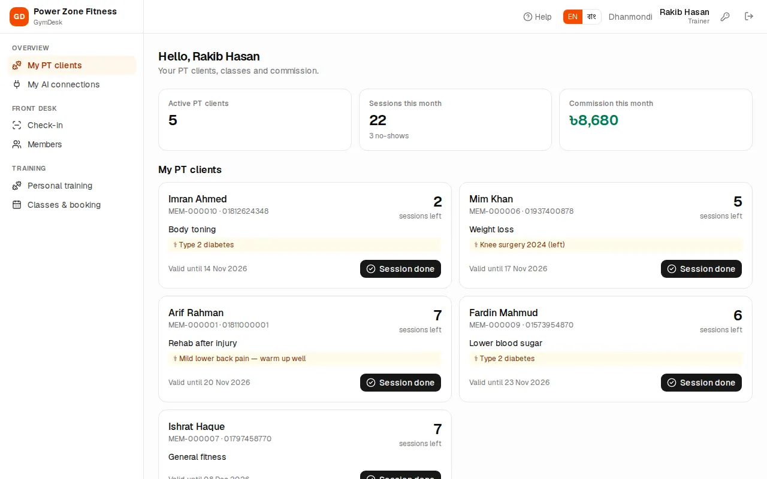767x479 pixels.
Task: Switch language to Bangla (বাং)
Action: [591, 17]
